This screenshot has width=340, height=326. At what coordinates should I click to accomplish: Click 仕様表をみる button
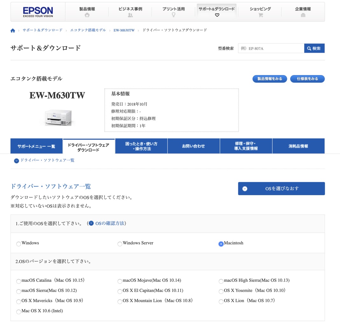(308, 79)
